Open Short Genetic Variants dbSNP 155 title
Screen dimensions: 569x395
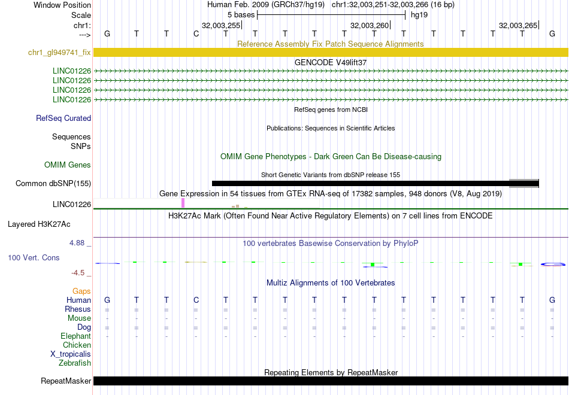coord(331,175)
